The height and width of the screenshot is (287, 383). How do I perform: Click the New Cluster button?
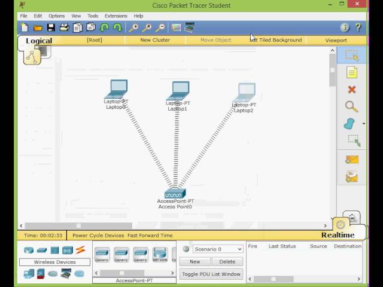pyautogui.click(x=155, y=40)
